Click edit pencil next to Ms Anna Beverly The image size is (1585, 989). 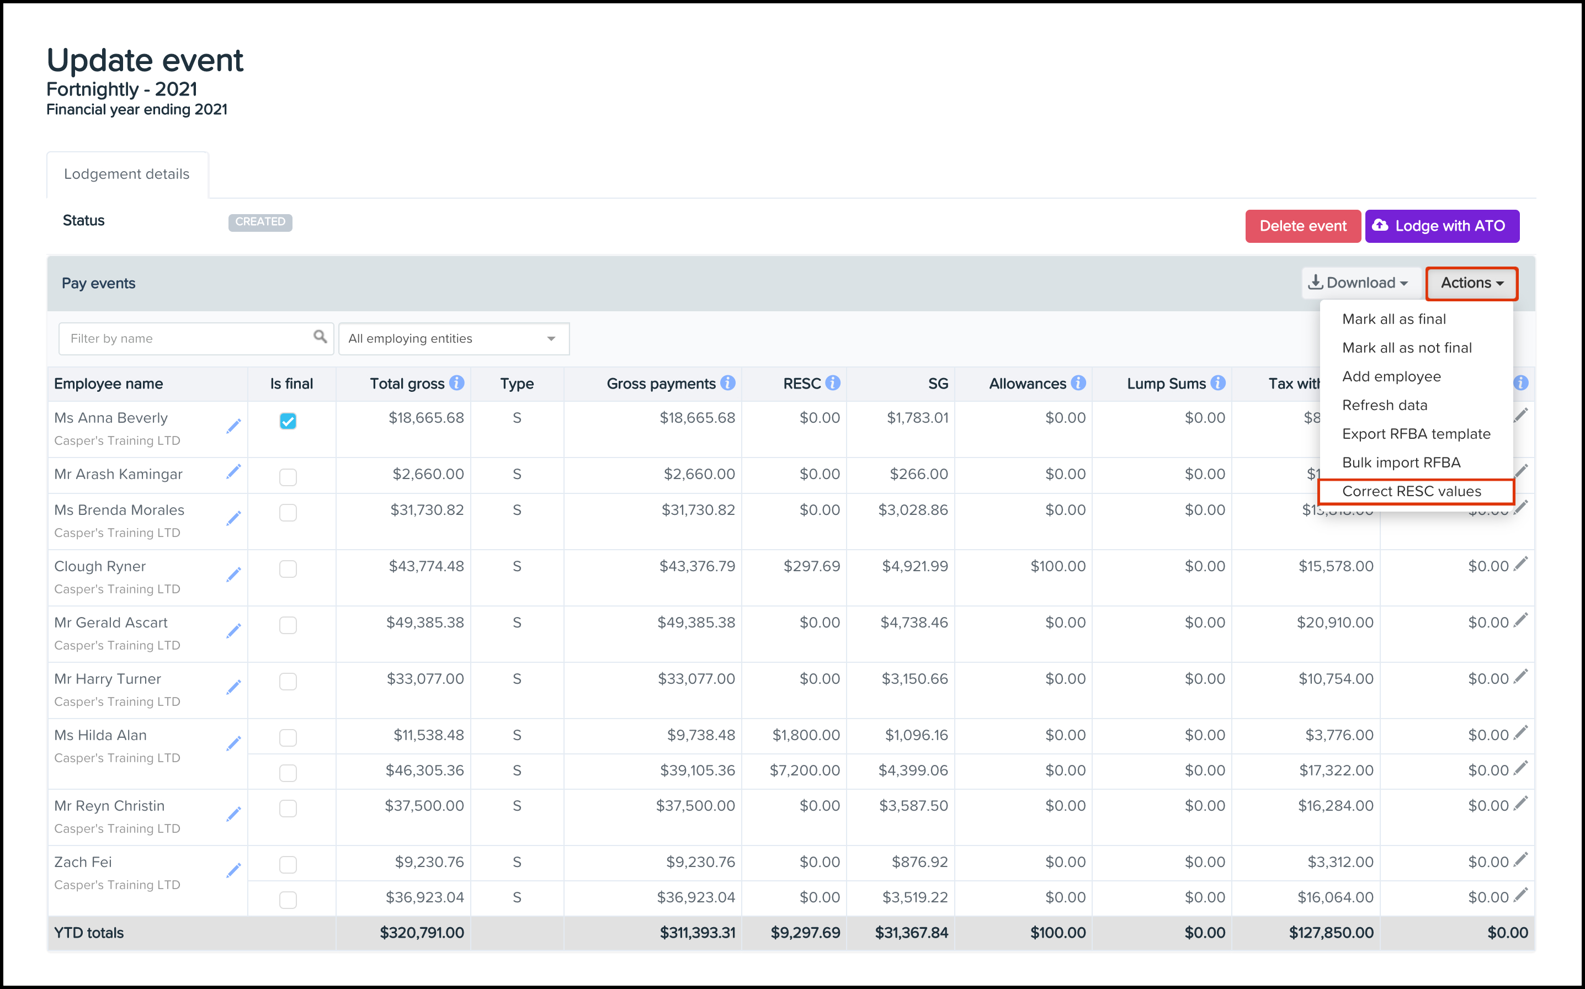point(233,426)
